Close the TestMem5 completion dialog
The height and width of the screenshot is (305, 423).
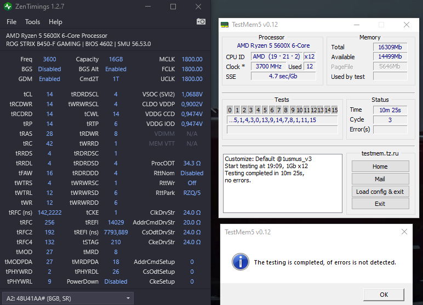point(404,232)
